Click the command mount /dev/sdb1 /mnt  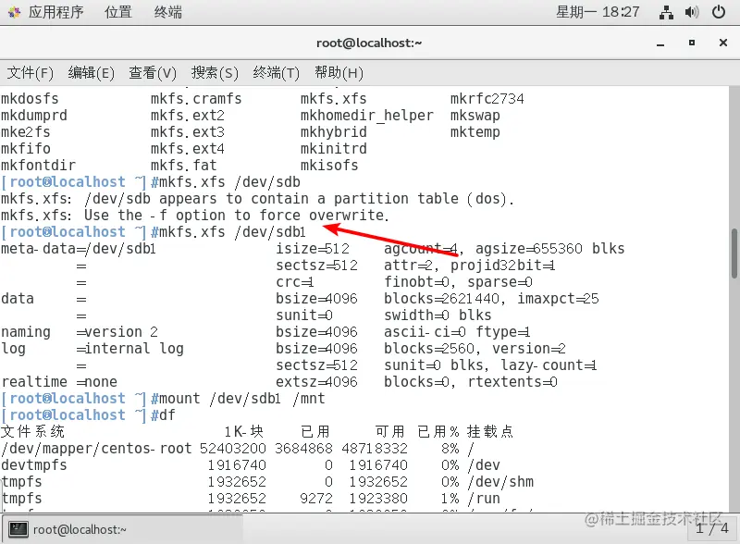tap(242, 399)
